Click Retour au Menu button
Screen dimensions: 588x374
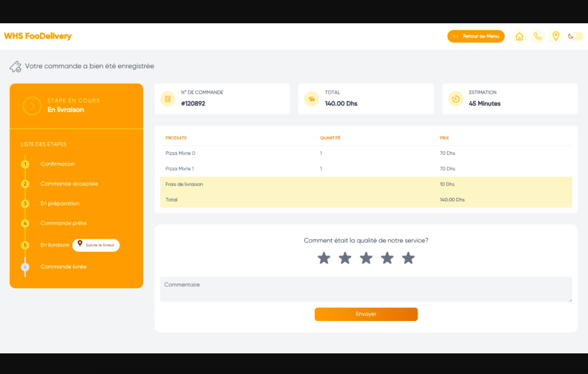475,37
